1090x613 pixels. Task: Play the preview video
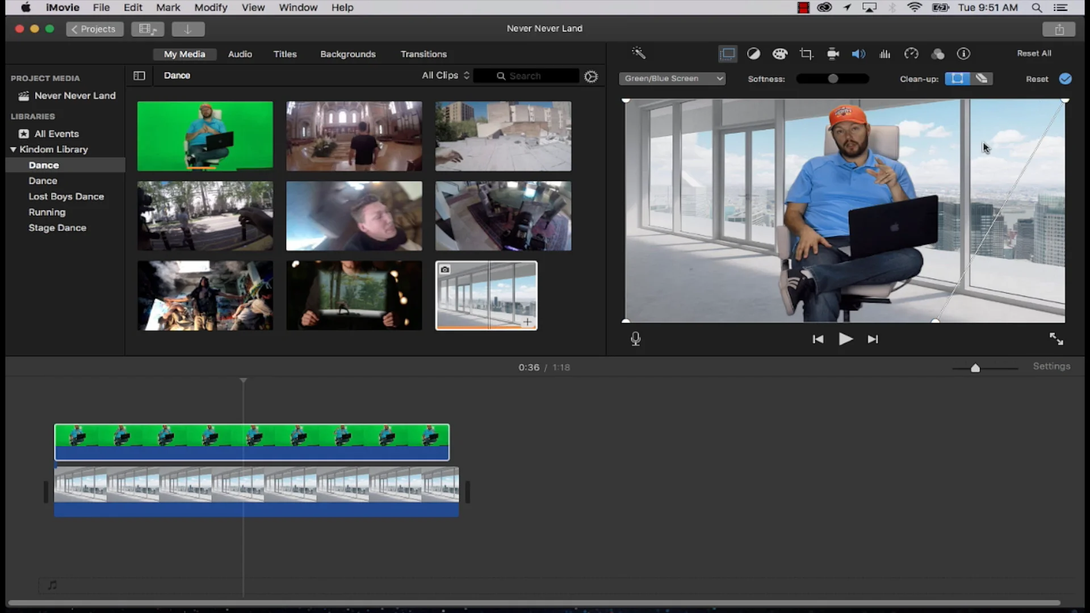tap(845, 339)
